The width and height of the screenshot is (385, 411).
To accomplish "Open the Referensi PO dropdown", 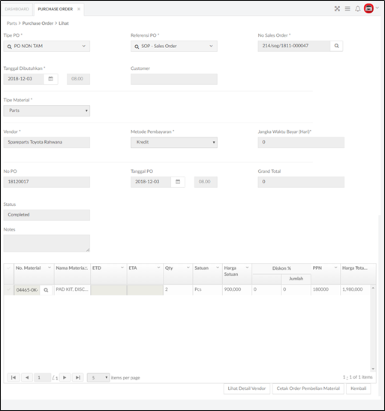I will click(x=174, y=46).
